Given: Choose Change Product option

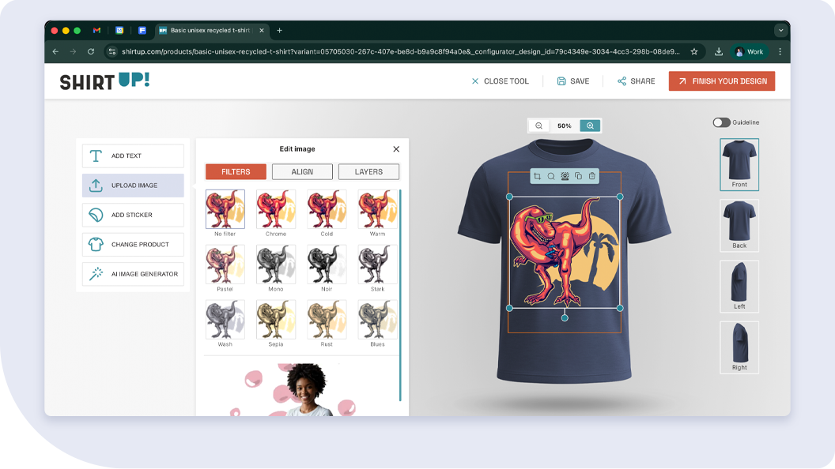Looking at the screenshot, I should pyautogui.click(x=133, y=245).
